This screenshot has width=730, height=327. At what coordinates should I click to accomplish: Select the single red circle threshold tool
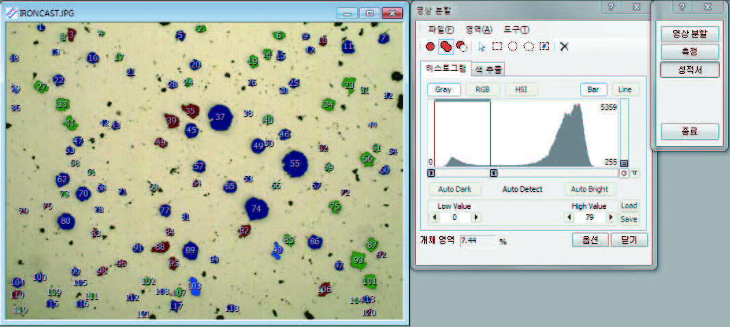(x=430, y=46)
